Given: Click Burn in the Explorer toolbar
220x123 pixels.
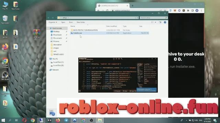Looking at the screenshot, I should tap(71, 22).
